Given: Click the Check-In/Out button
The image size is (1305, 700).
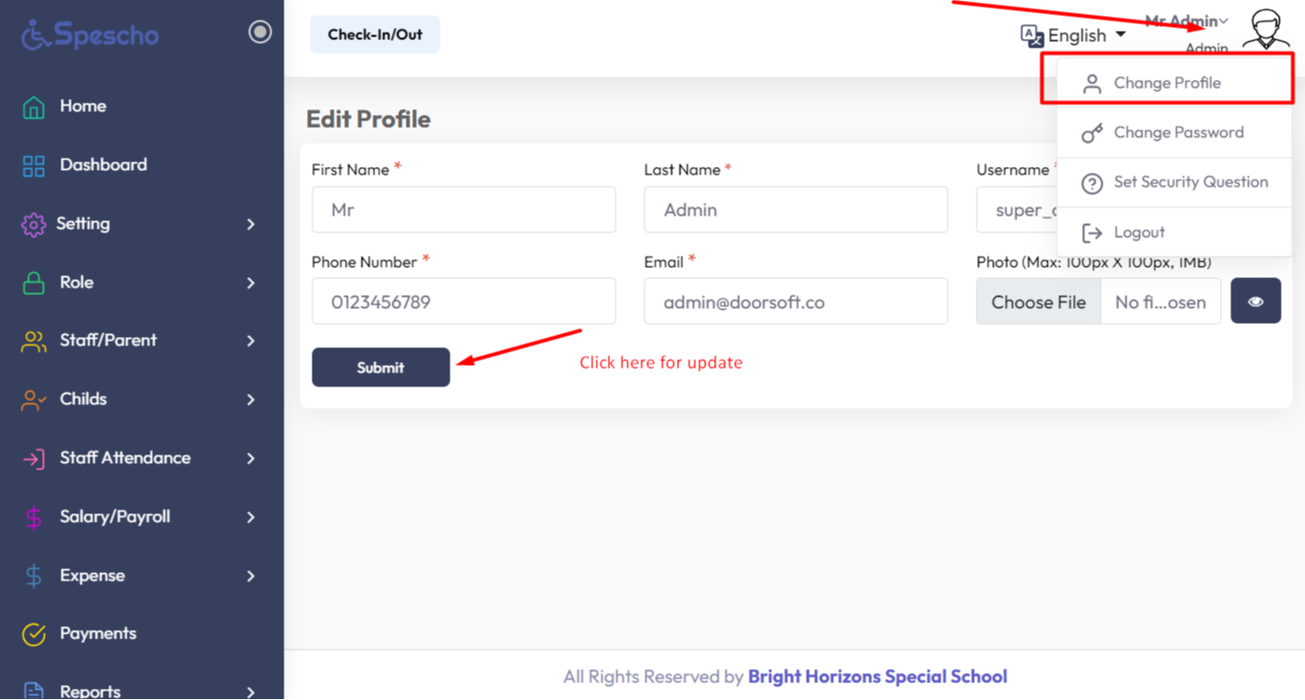Looking at the screenshot, I should (x=375, y=35).
